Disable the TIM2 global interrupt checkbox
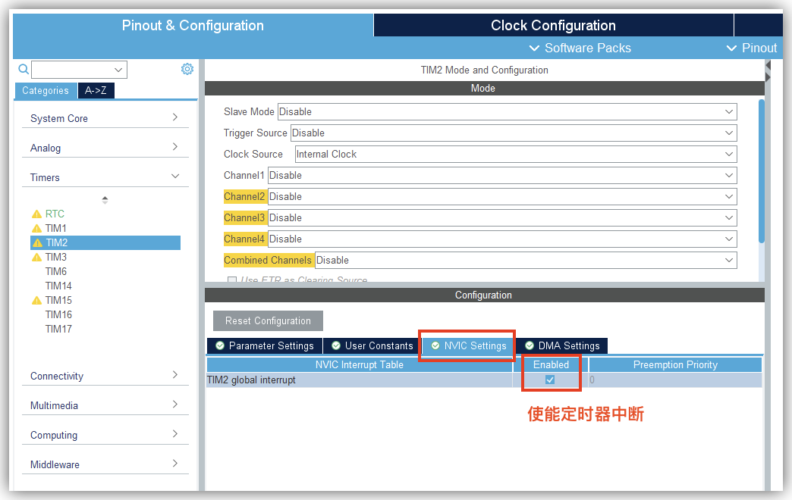 click(x=550, y=380)
